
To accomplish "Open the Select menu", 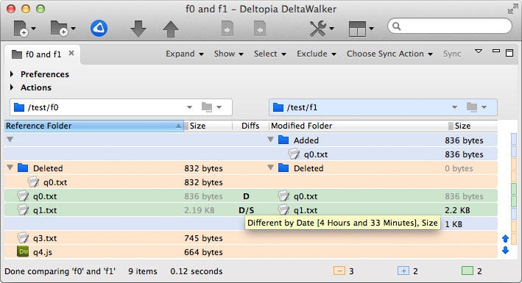I will (x=270, y=54).
